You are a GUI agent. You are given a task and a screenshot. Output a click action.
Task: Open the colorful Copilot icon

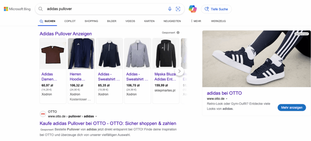(193, 9)
